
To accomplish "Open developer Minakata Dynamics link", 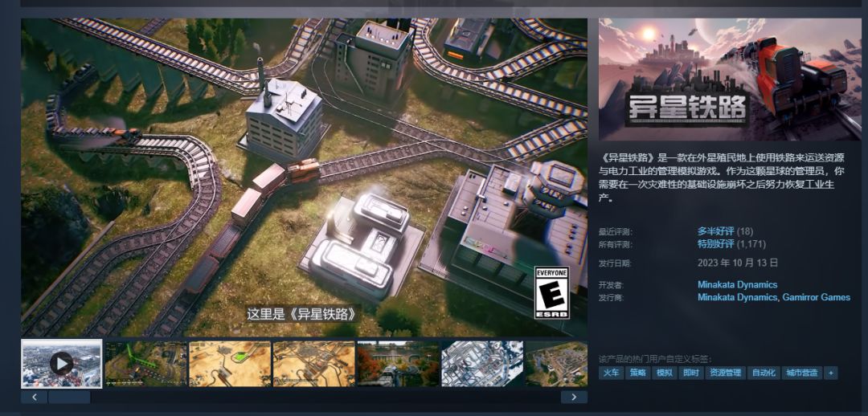I will click(737, 285).
